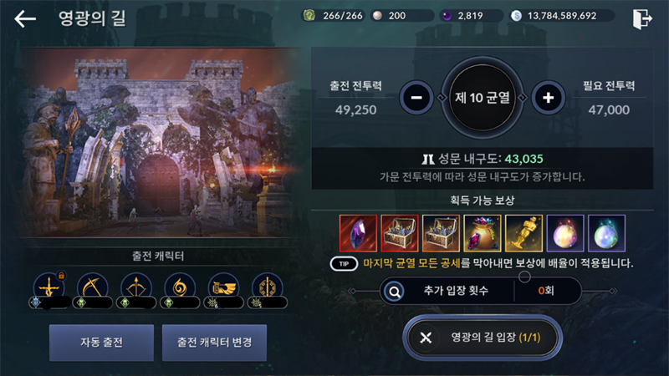Select the gem pouch reward icon

(x=483, y=233)
